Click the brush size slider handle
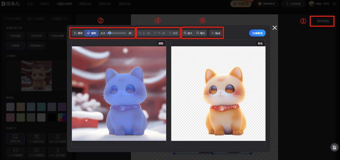Screen dimensions: 340x160 109,33
